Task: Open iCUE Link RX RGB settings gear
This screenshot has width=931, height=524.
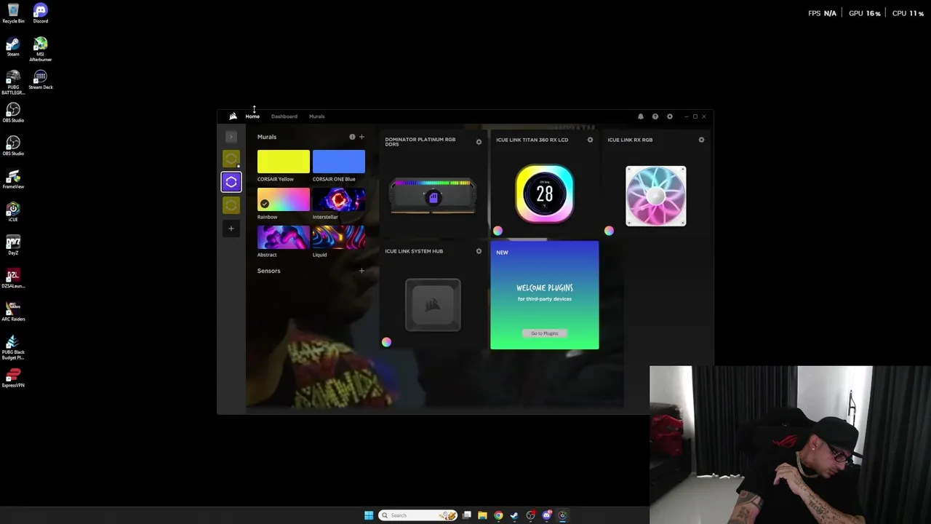Action: (701, 140)
